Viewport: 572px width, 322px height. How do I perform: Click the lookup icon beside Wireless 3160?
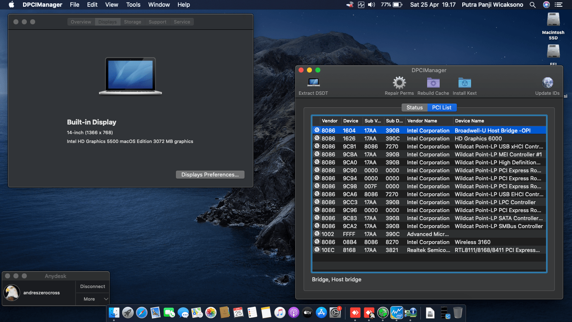coord(317,242)
